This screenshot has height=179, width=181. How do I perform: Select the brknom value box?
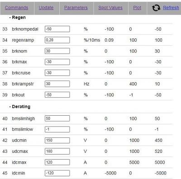(57, 51)
